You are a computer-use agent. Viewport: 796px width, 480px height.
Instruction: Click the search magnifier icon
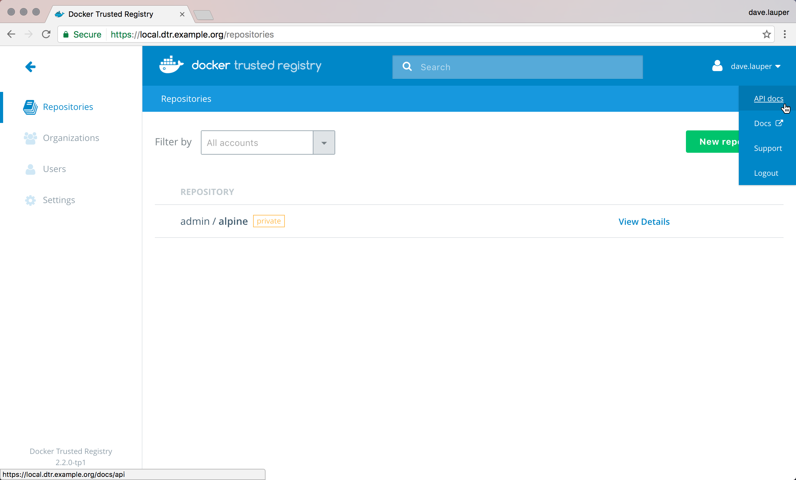coord(407,67)
